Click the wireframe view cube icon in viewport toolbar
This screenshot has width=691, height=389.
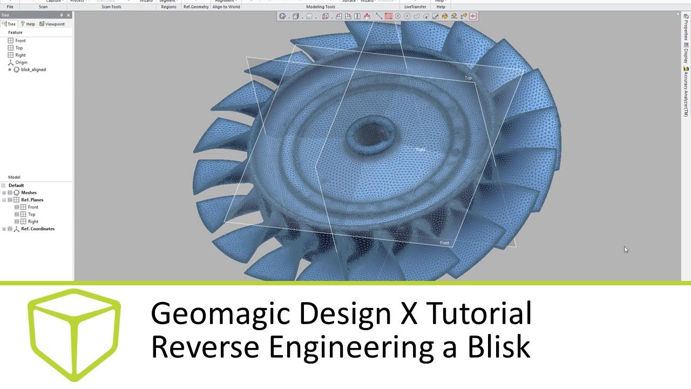point(325,16)
